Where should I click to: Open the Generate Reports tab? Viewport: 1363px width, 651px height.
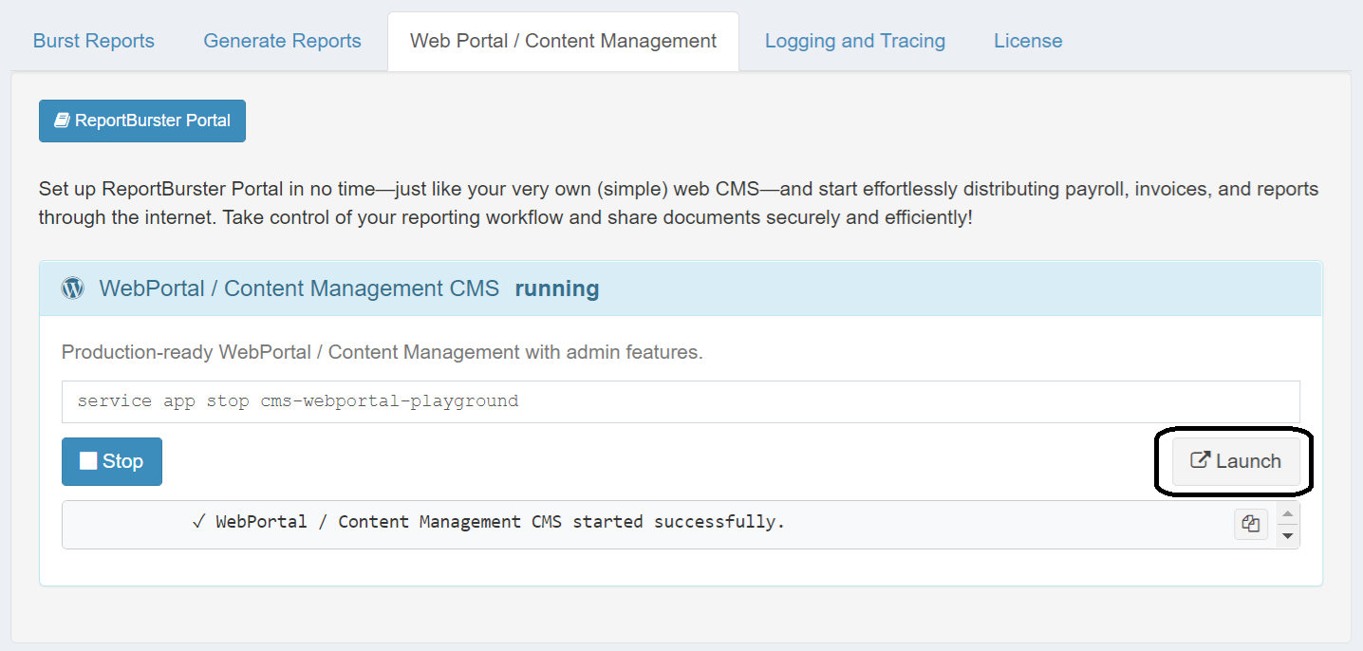282,41
